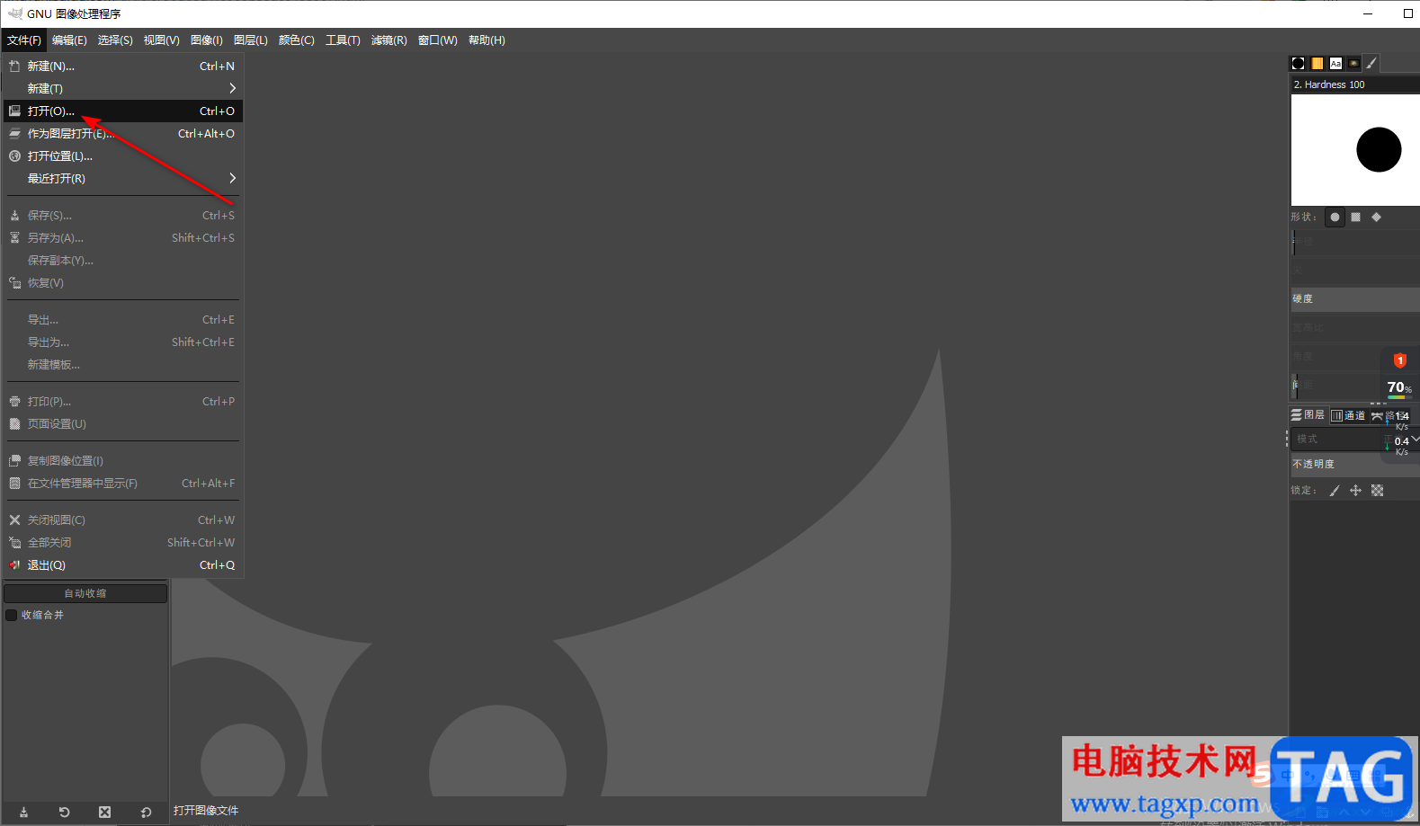The height and width of the screenshot is (826, 1420).
Task: Click save tool preset icon
Action: point(23,812)
